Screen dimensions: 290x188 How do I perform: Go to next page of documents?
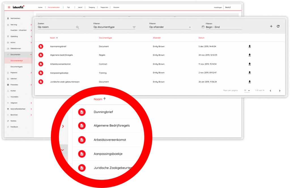pyautogui.click(x=280, y=91)
